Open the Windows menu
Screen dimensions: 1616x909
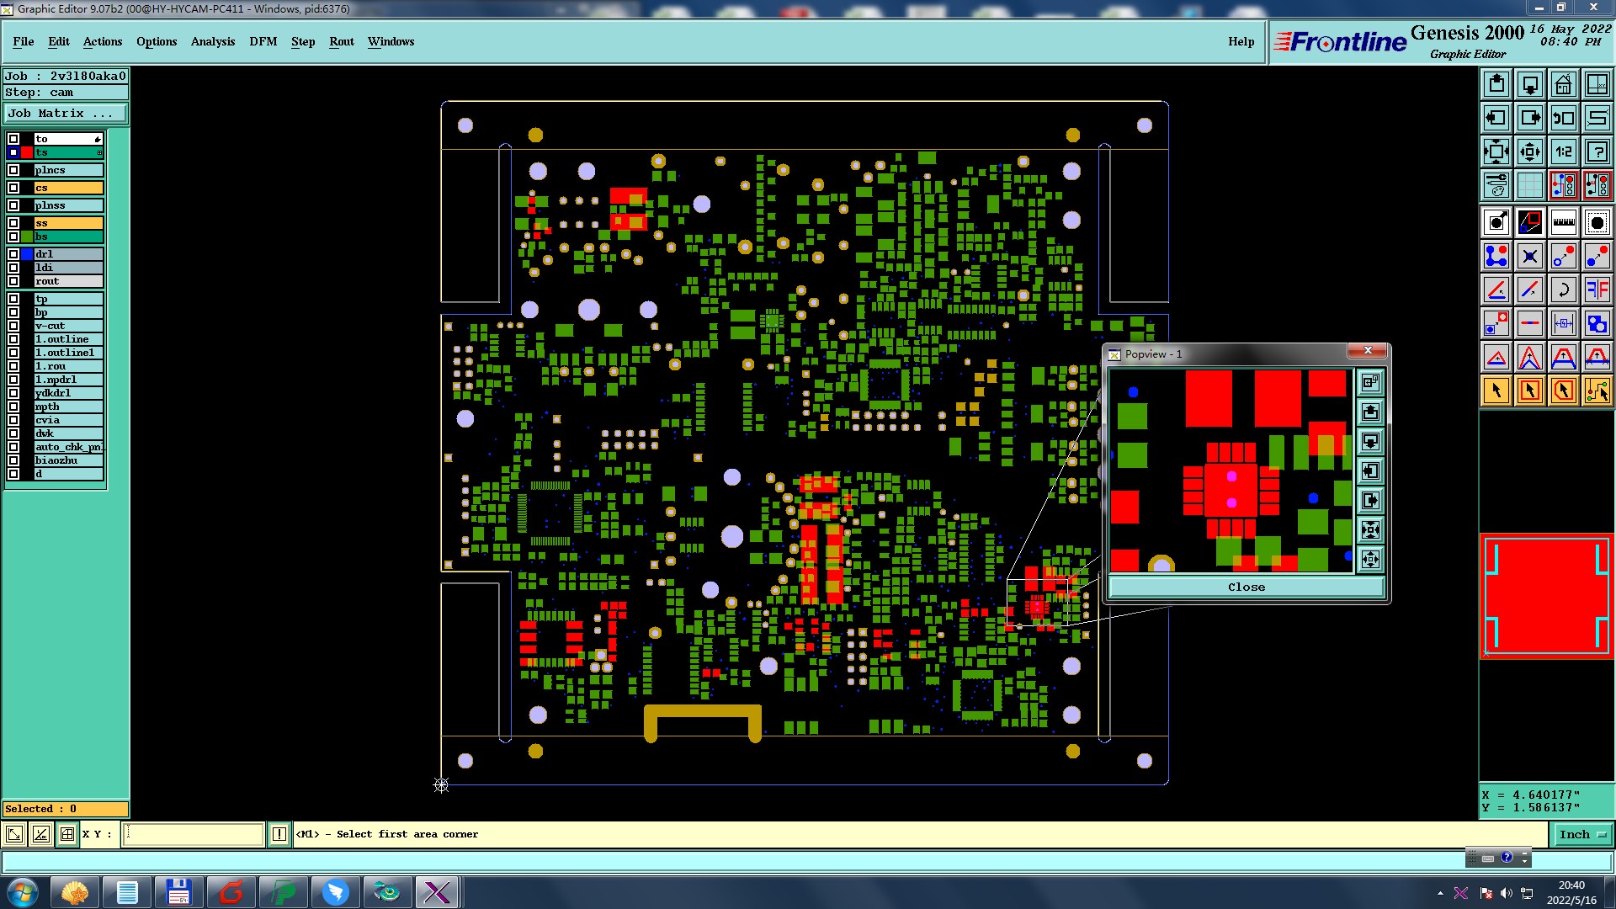pos(391,41)
